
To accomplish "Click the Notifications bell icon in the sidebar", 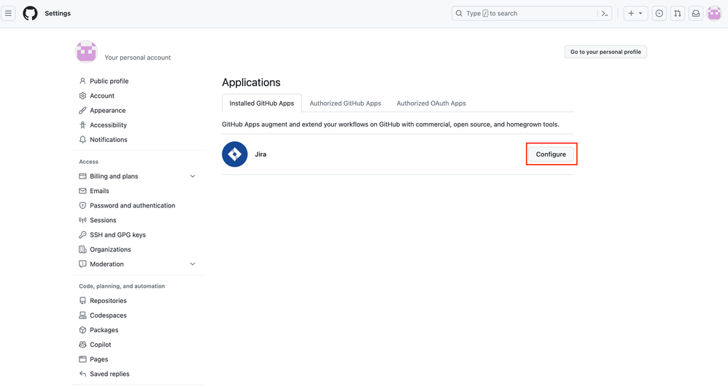I will [82, 140].
